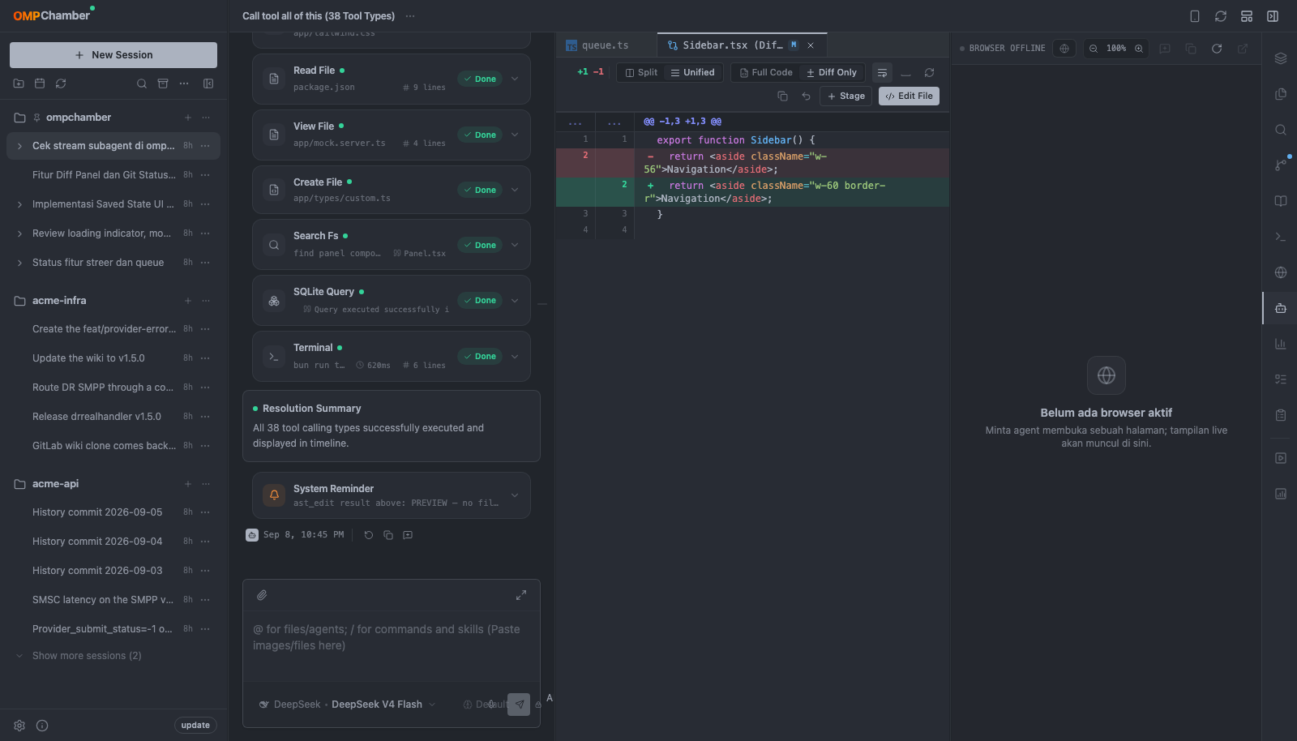The width and height of the screenshot is (1297, 741).
Task: Click the globe icon next to BROWSER OFFLINE
Action: 1064,49
